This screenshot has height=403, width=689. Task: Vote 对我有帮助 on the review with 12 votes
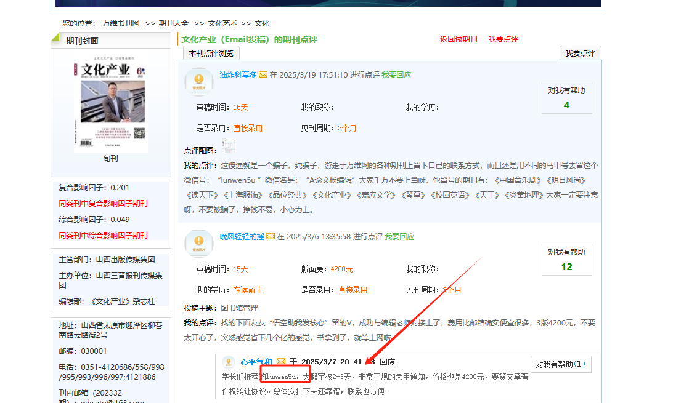tap(566, 260)
